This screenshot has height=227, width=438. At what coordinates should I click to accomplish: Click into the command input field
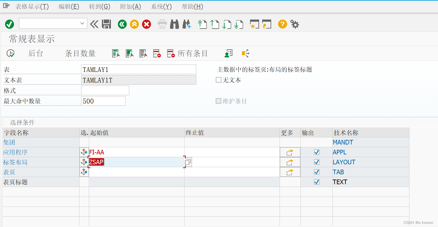(x=49, y=23)
